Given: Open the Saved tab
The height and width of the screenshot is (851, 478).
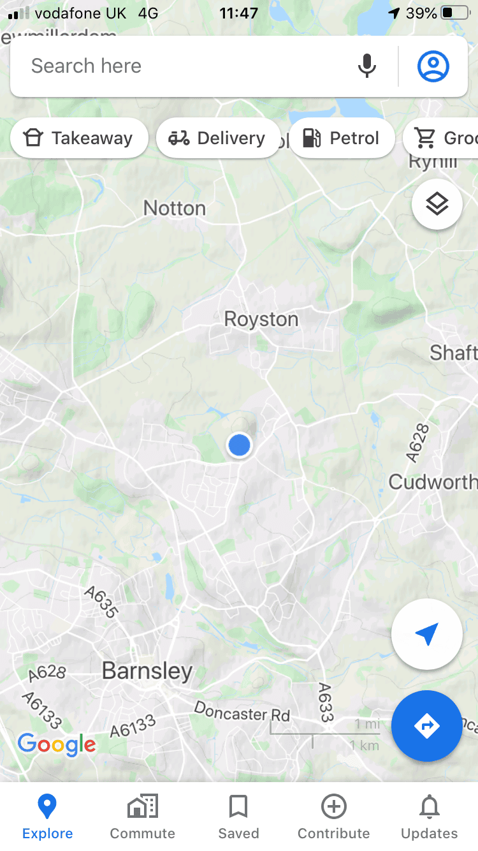Looking at the screenshot, I should (238, 817).
